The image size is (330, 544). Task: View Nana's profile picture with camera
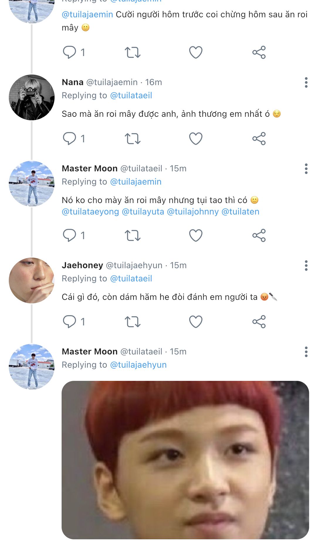[x=32, y=97]
